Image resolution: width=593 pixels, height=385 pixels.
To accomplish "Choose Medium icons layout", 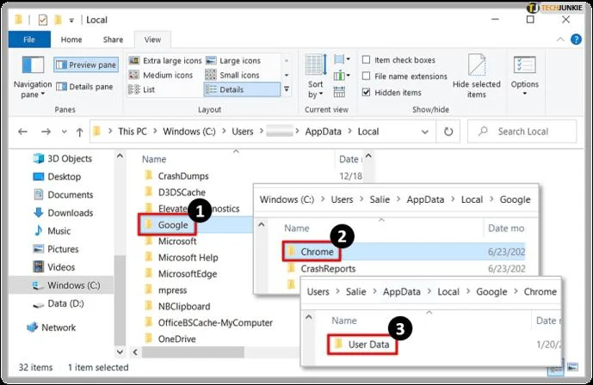I will tap(161, 75).
